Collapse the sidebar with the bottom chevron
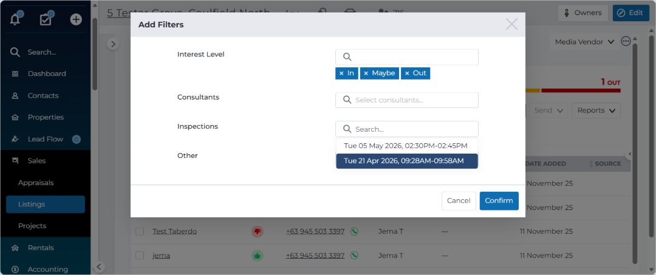656x275 pixels. 98,267
